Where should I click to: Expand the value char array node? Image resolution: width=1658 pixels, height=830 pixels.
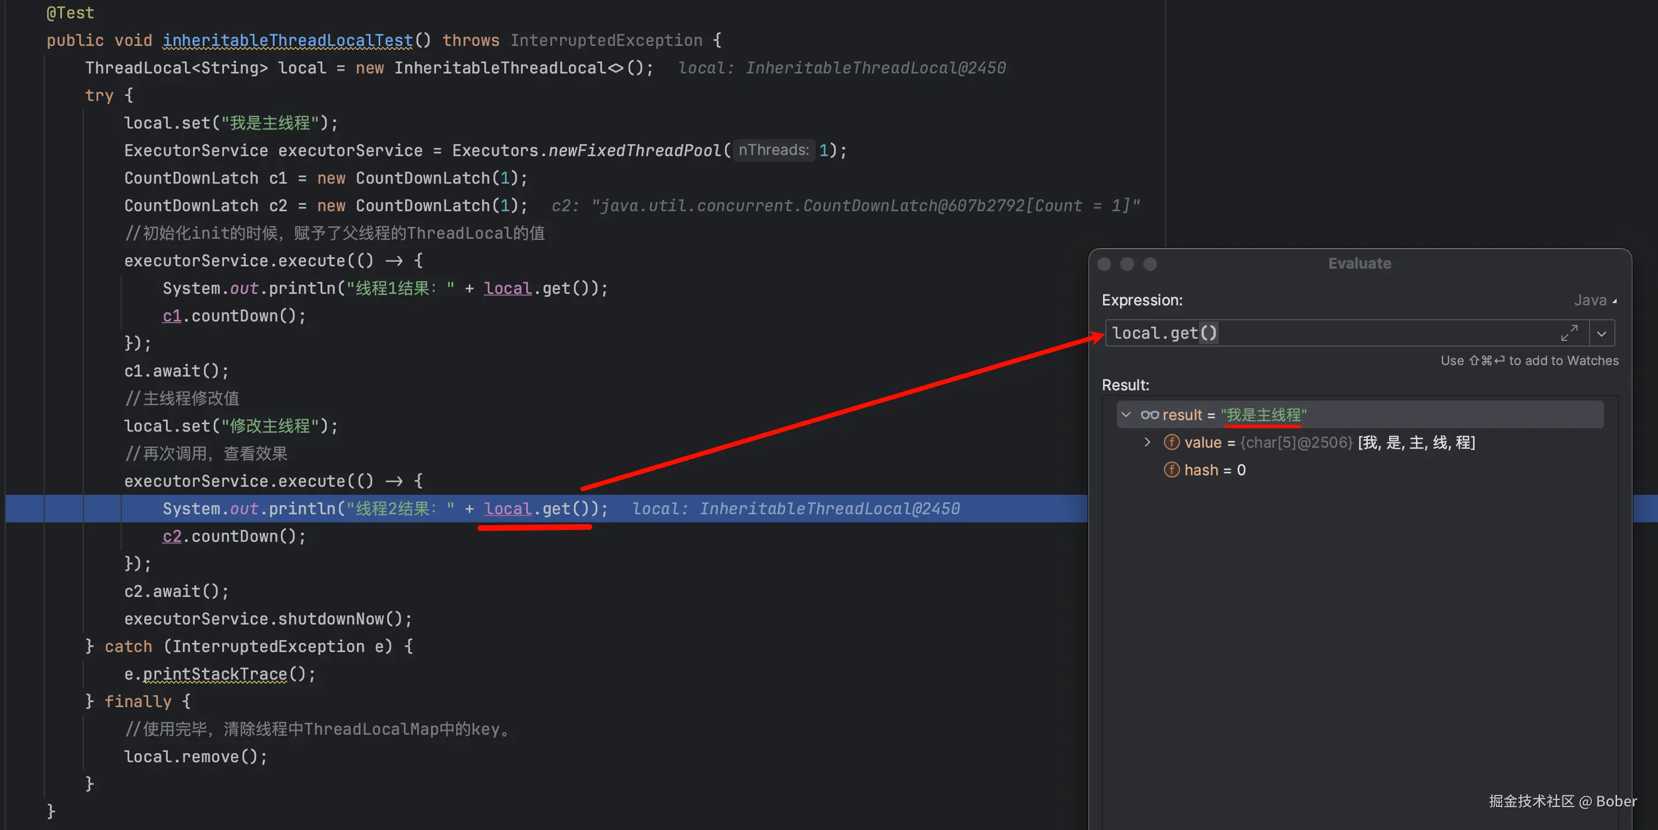[x=1147, y=443]
